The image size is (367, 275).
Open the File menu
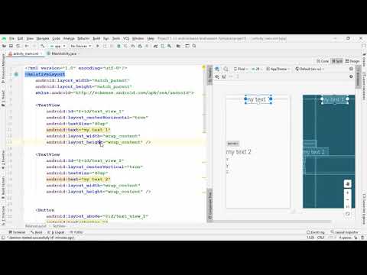pyautogui.click(x=11, y=38)
